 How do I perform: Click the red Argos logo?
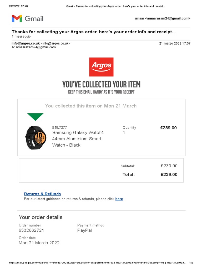tap(101, 67)
